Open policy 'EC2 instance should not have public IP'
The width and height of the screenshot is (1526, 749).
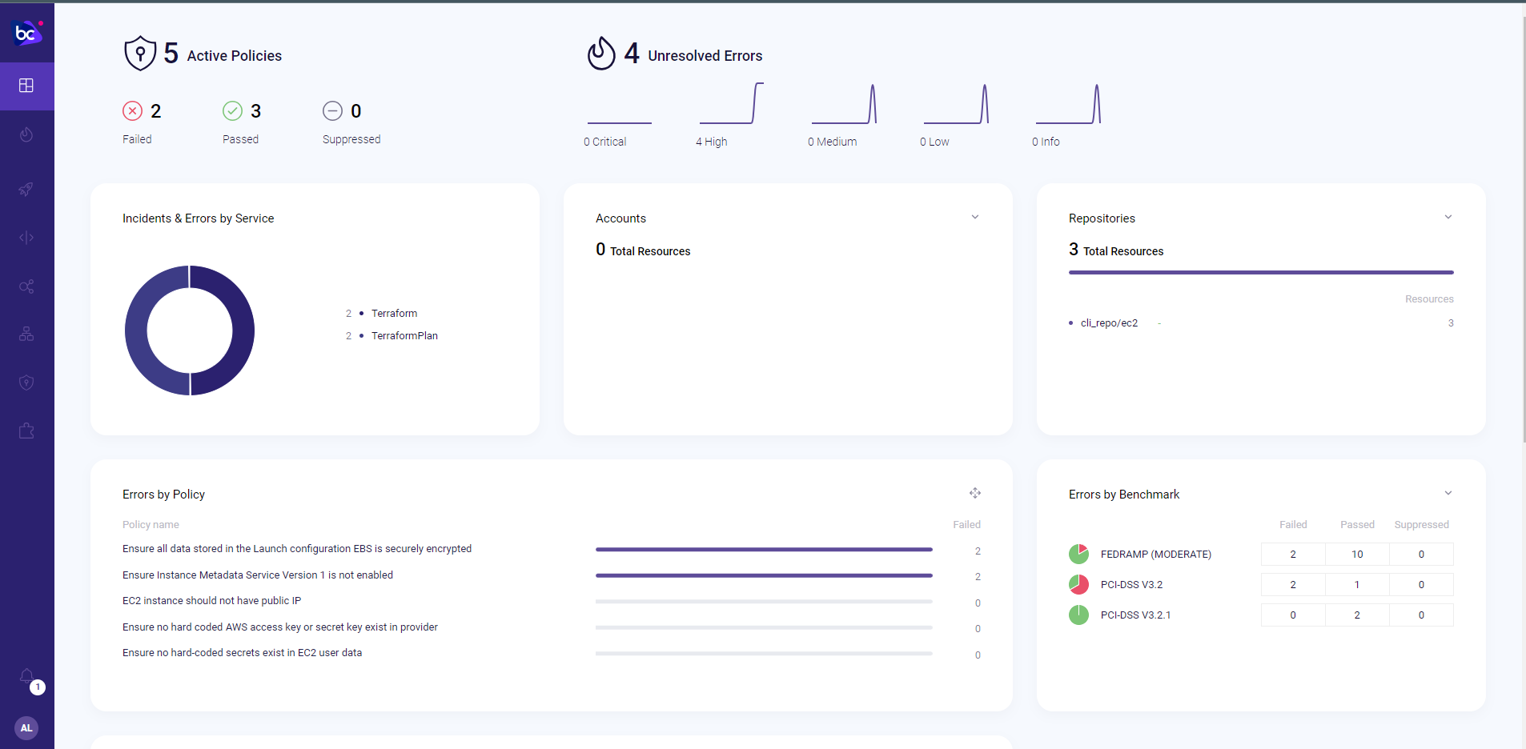pyautogui.click(x=211, y=601)
